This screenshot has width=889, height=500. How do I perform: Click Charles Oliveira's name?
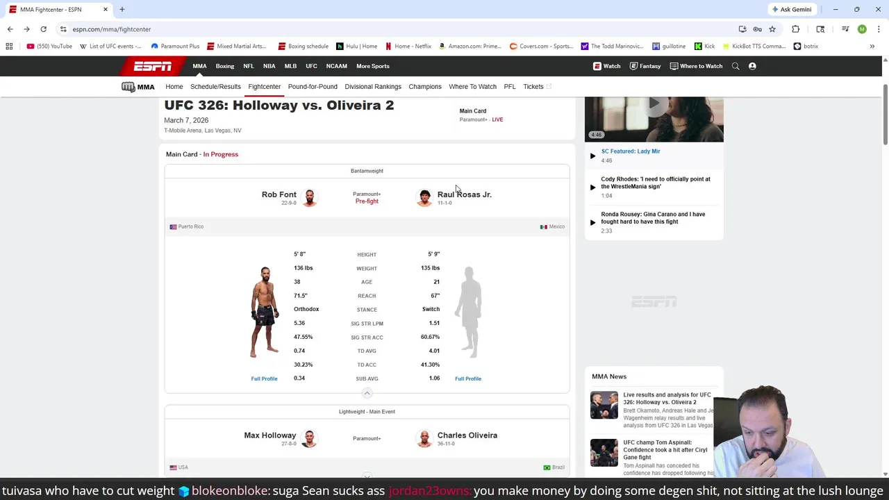click(467, 435)
